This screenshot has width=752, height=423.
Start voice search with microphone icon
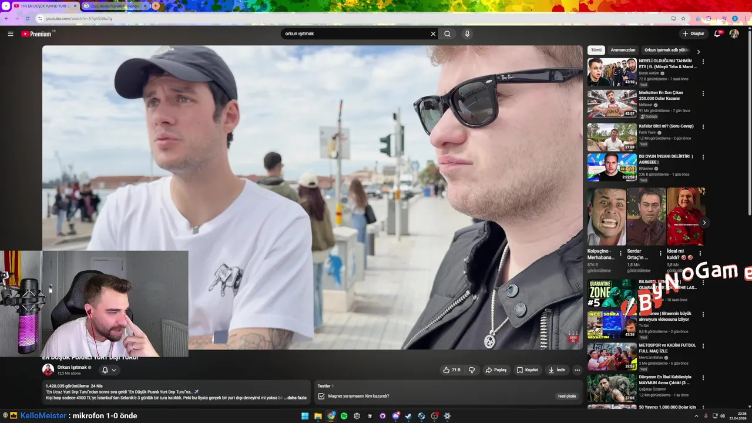tap(467, 33)
